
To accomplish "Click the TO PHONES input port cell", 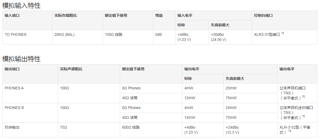I will (15, 34).
